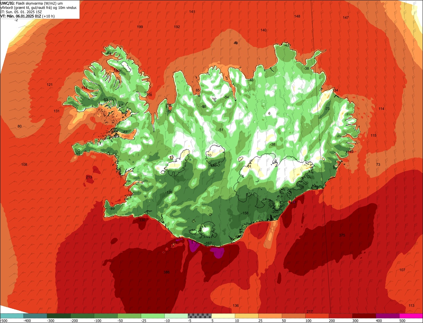This screenshot has width=423, height=323.
Task: Click the legend swatch starting at 50
Action: (x=293, y=316)
